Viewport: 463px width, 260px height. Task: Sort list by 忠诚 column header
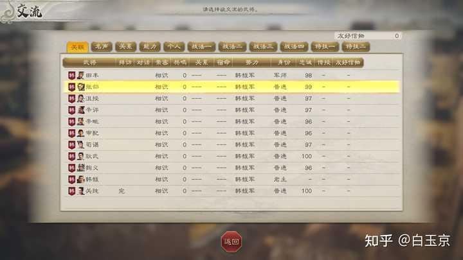[x=305, y=62]
